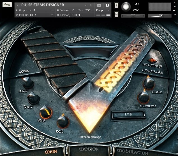Click the STEREO width knob
This screenshot has width=178, height=156.
tap(143, 96)
